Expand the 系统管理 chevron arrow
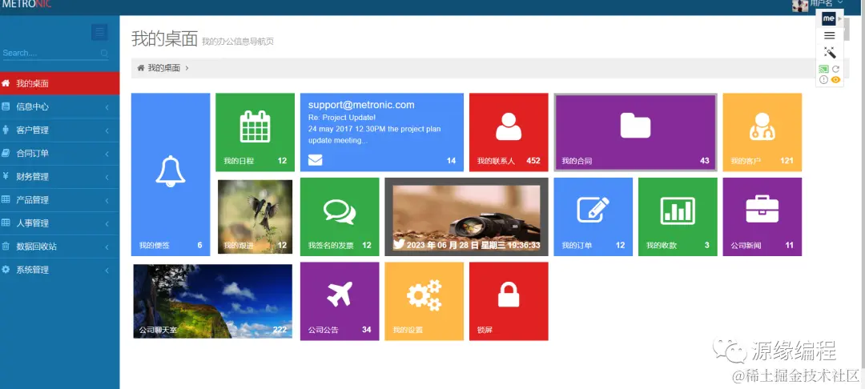 click(x=107, y=270)
